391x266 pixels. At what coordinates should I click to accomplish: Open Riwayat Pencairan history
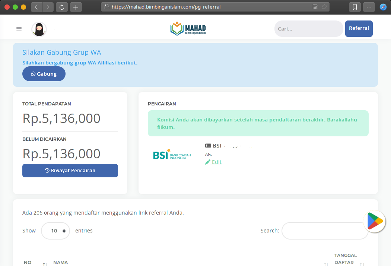pos(70,171)
